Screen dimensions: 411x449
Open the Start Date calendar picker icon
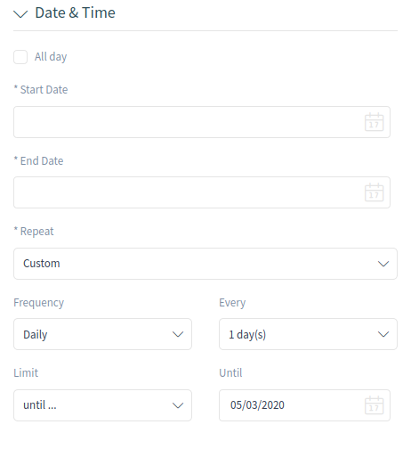coord(374,122)
